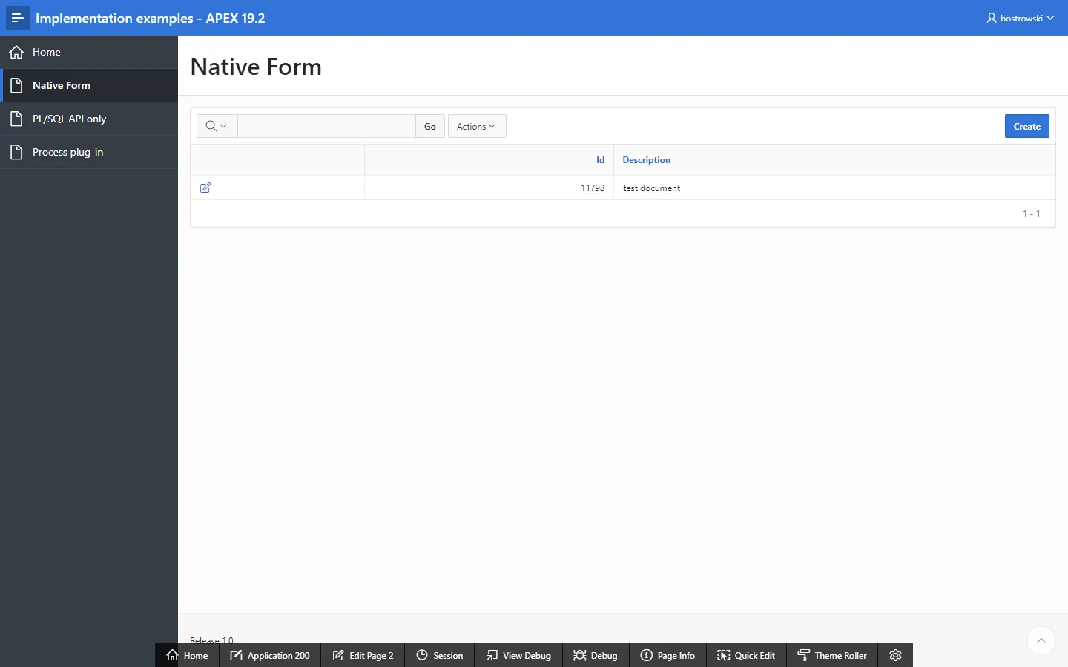Open developer toolbar settings gear
Viewport: 1068px width, 667px height.
coord(895,655)
